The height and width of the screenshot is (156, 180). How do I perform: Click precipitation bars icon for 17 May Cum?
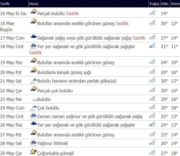click(x=152, y=37)
